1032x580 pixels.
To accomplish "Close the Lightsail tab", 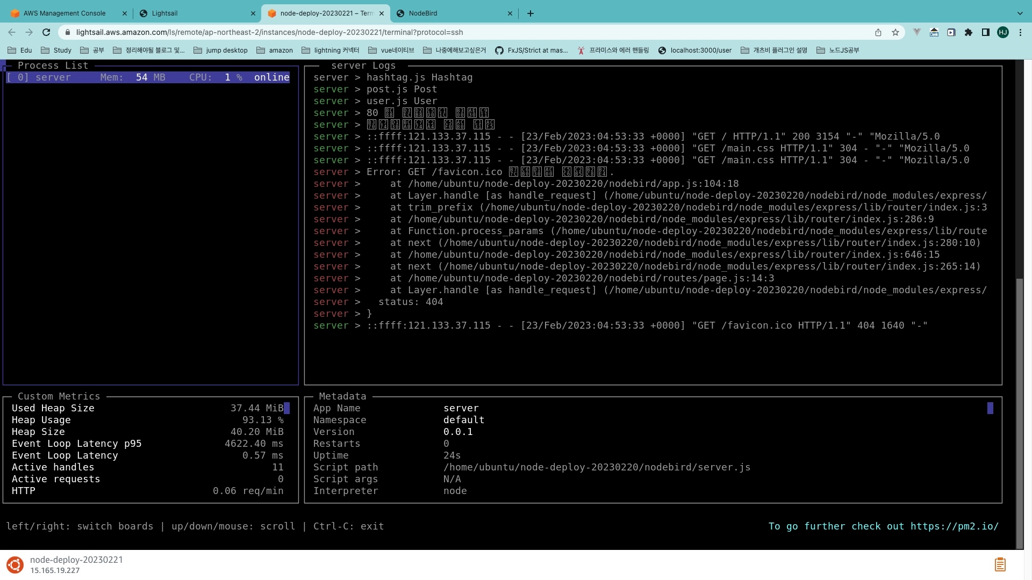I will (253, 13).
